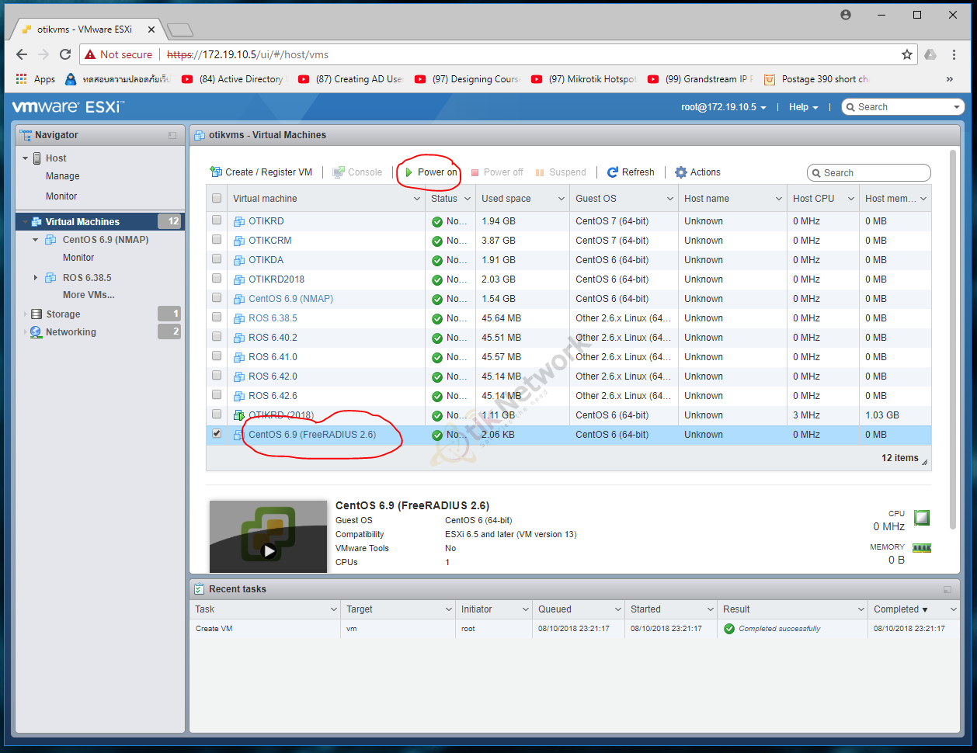Click the Console toolbar icon
The height and width of the screenshot is (753, 977).
(339, 172)
